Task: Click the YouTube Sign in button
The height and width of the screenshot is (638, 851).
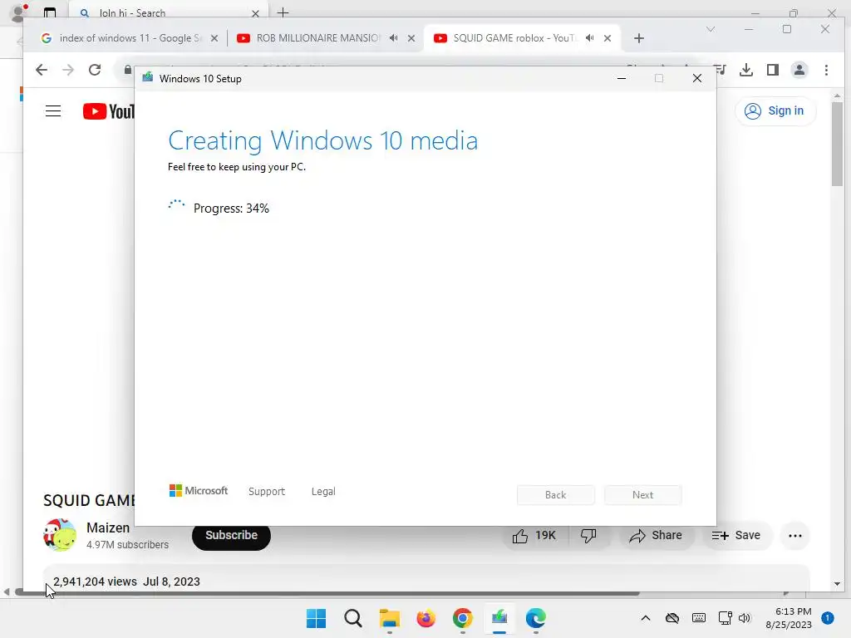Action: (775, 111)
